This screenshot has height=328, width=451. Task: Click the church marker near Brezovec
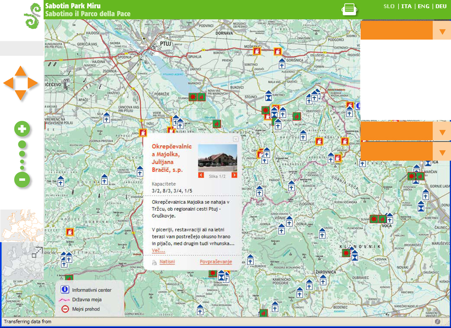pos(303,135)
